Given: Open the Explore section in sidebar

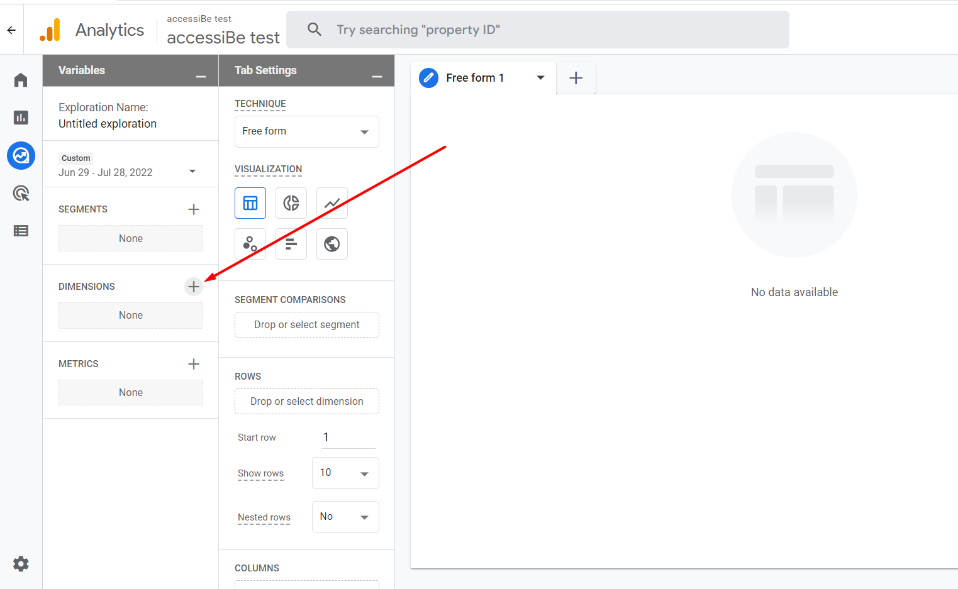Looking at the screenshot, I should coord(21,155).
